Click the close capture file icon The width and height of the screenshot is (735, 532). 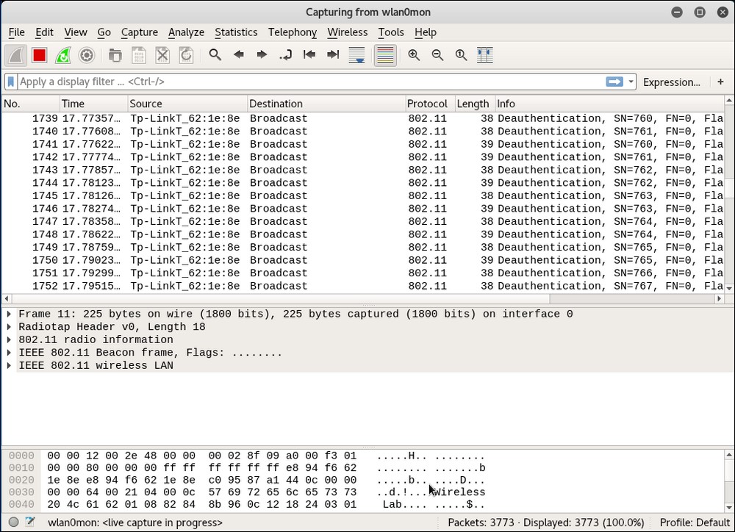click(162, 55)
